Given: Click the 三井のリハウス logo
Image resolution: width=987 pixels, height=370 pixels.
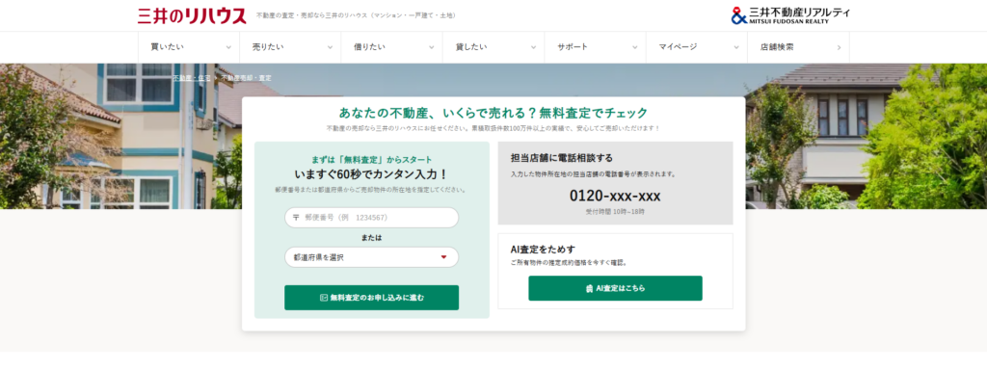Looking at the screenshot, I should 192,15.
